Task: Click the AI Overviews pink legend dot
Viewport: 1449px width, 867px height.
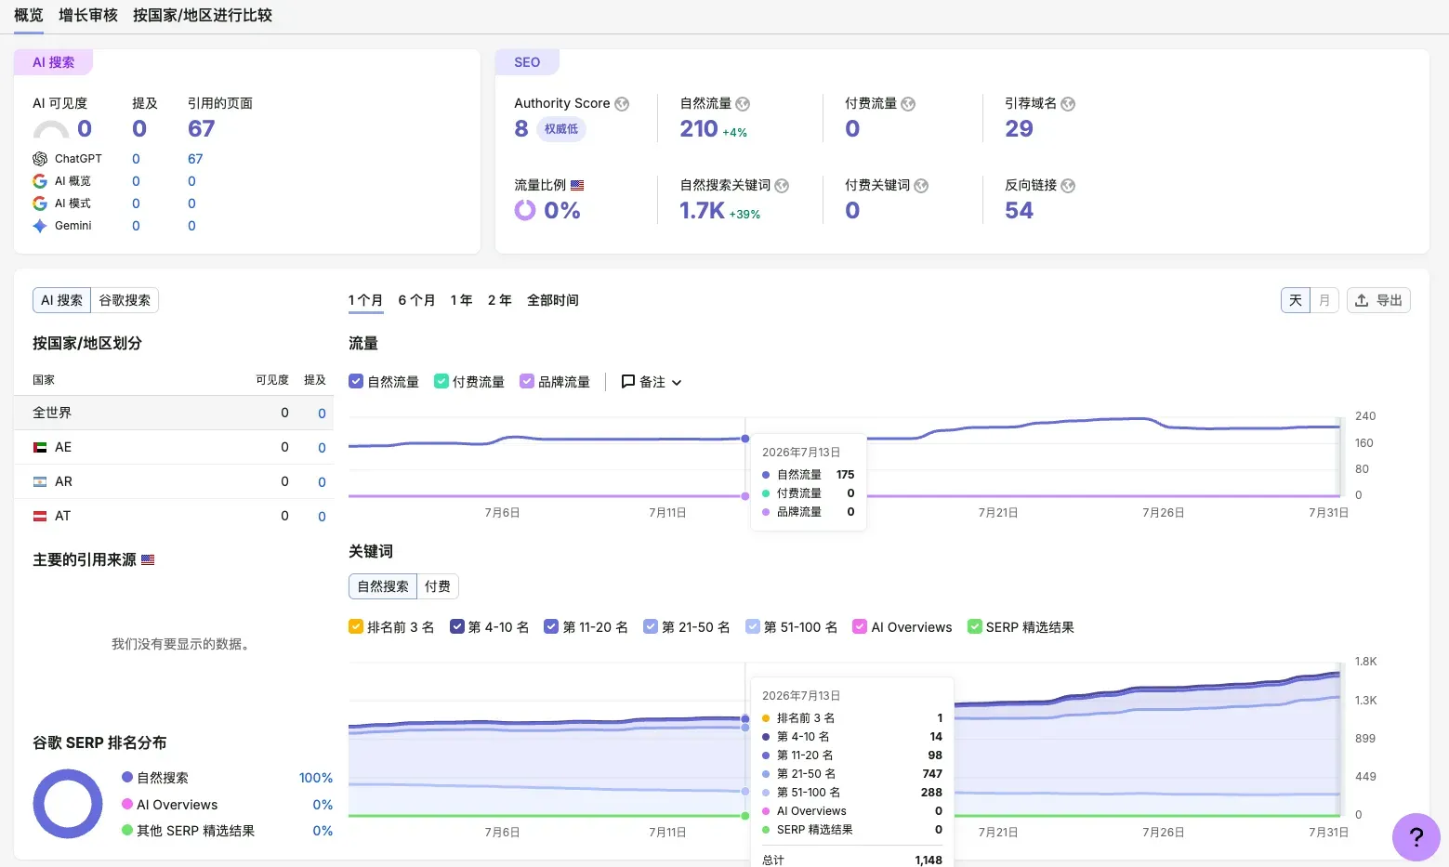Action: [127, 804]
